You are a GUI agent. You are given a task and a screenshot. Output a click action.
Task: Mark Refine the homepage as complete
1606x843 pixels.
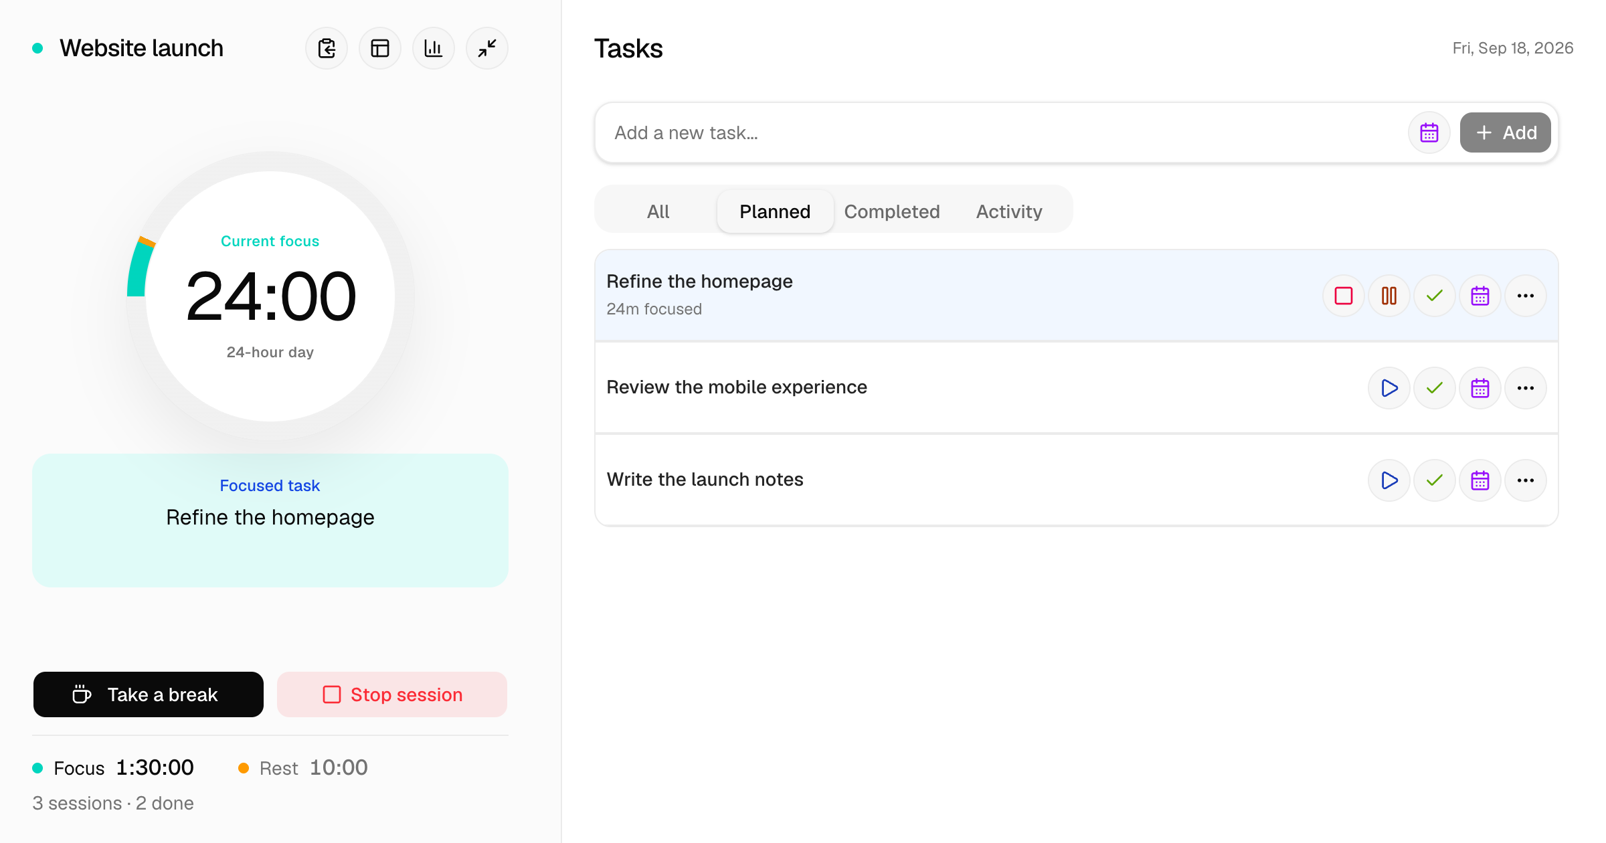point(1435,296)
